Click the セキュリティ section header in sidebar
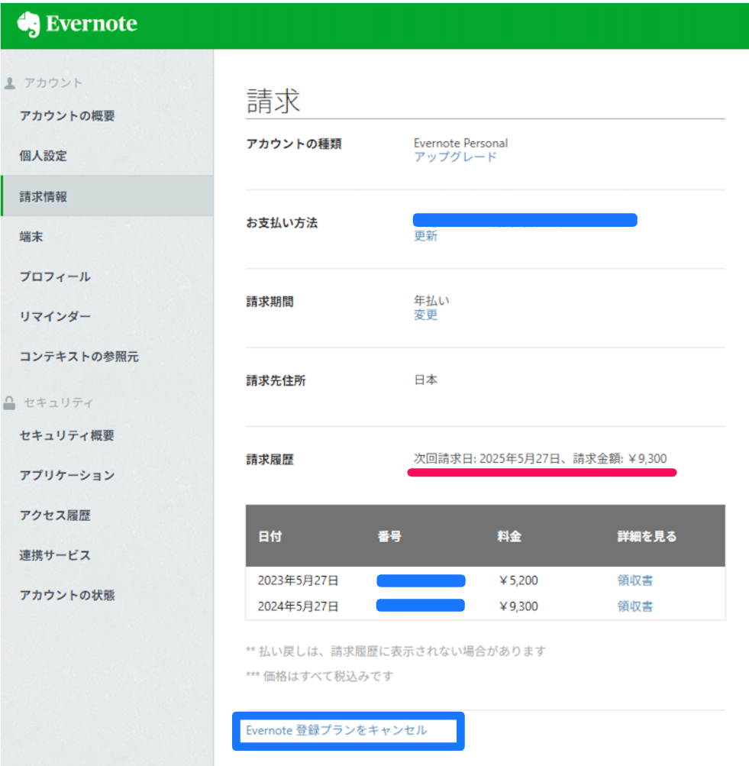 pos(58,402)
